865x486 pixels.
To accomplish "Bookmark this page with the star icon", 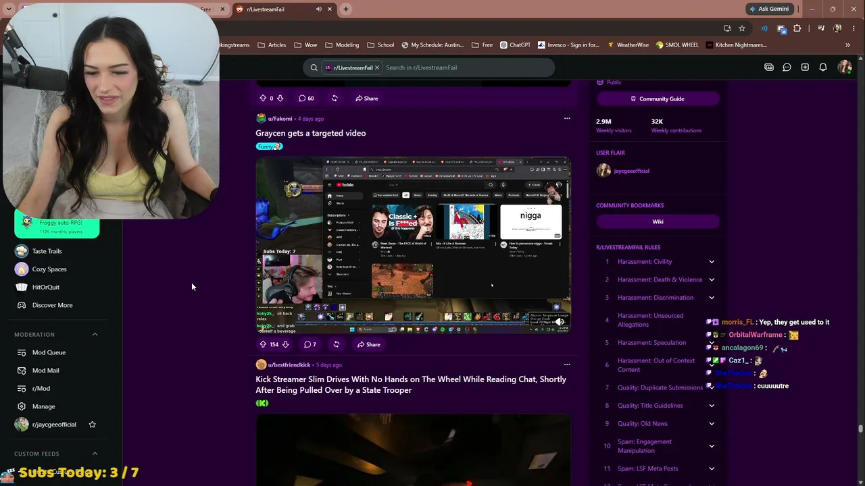I will [x=742, y=28].
